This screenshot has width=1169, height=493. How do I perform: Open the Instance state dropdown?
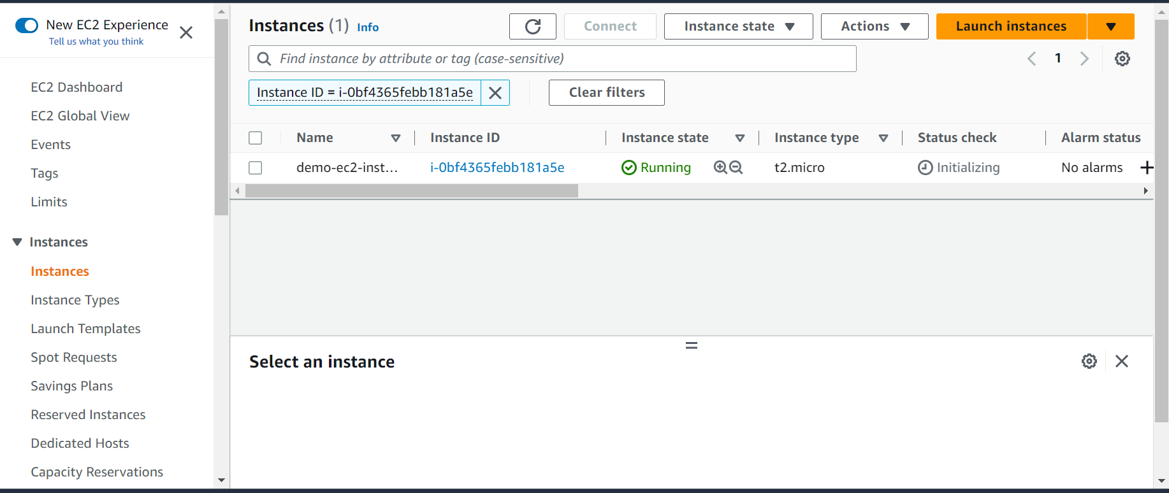739,26
